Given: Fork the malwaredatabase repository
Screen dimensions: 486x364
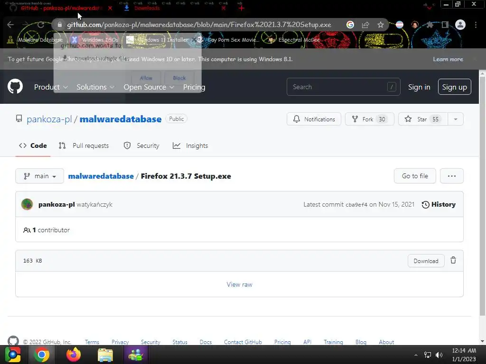Looking at the screenshot, I should tap(369, 119).
